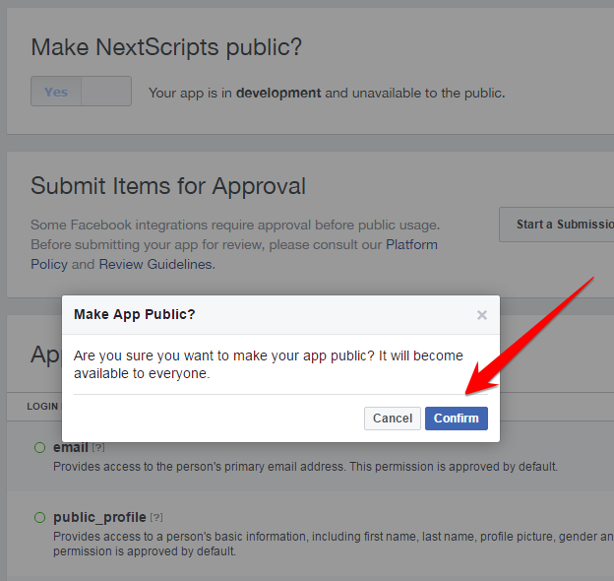The width and height of the screenshot is (614, 581).
Task: Click the dialog message about app becoming public
Action: [x=269, y=364]
